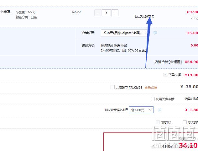Click the 净含量: 660g specification text
This screenshot has height=151, width=198.
(x=25, y=12)
